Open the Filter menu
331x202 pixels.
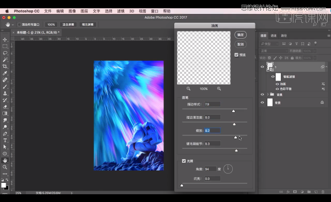121,11
